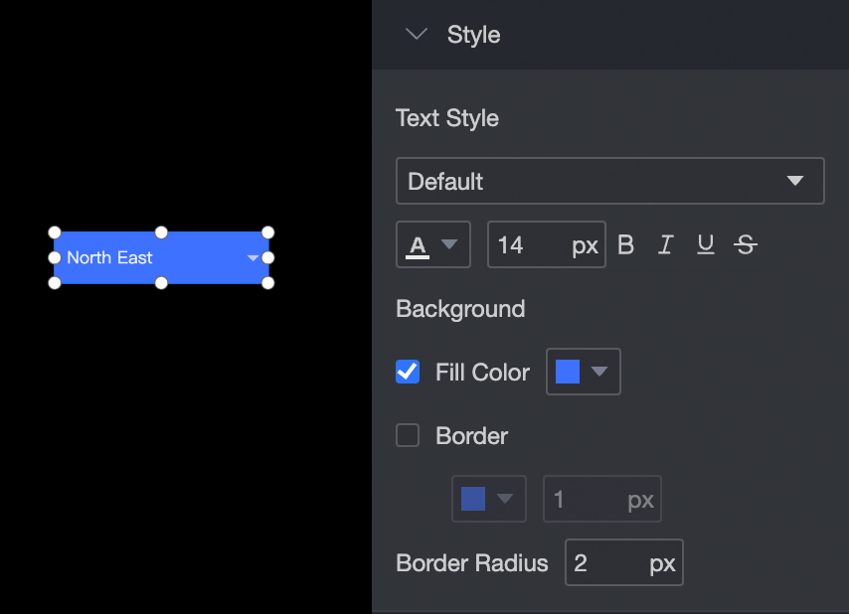Toggle underline text formatting
Viewport: 849px width, 614px height.
pyautogui.click(x=705, y=244)
